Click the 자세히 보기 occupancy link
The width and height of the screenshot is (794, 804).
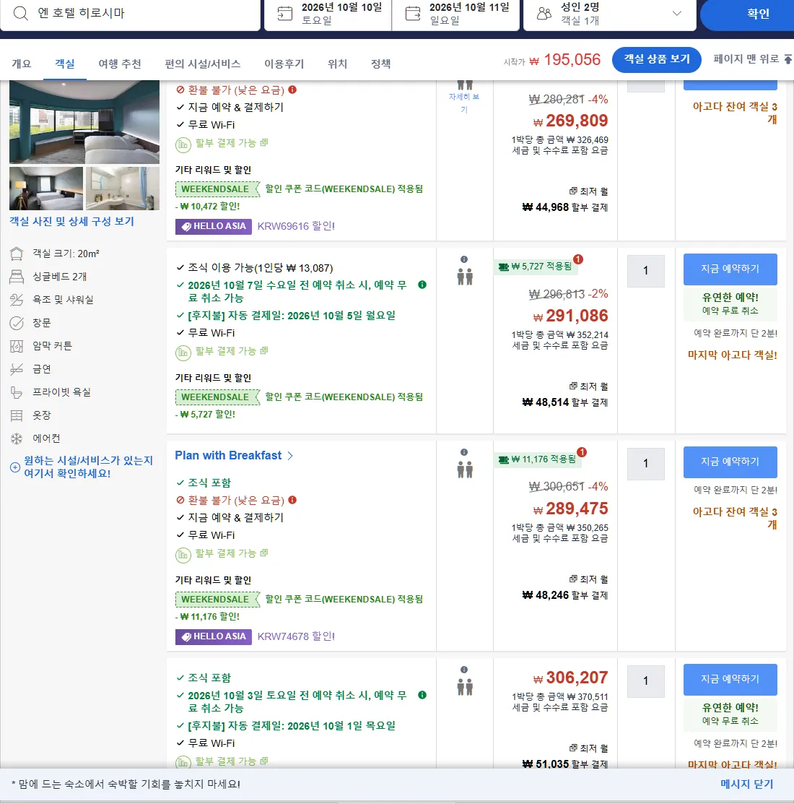pyautogui.click(x=464, y=103)
